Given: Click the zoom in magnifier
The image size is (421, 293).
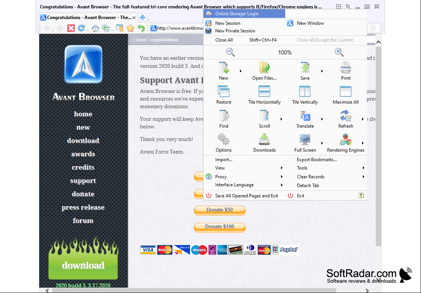Looking at the screenshot, I should pos(339,52).
